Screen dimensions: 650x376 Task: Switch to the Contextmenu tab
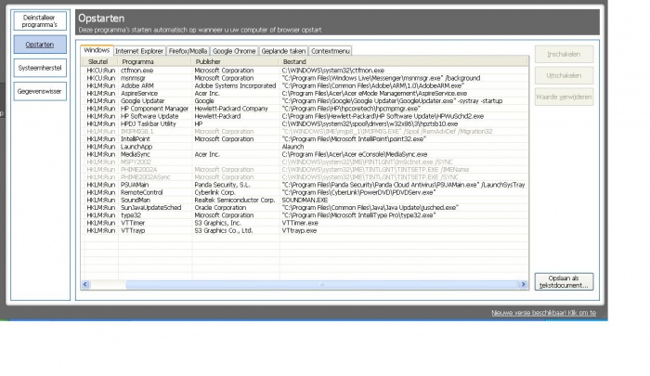[x=331, y=51]
